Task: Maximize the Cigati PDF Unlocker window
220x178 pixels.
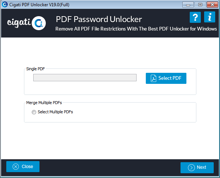Action: 200,5
